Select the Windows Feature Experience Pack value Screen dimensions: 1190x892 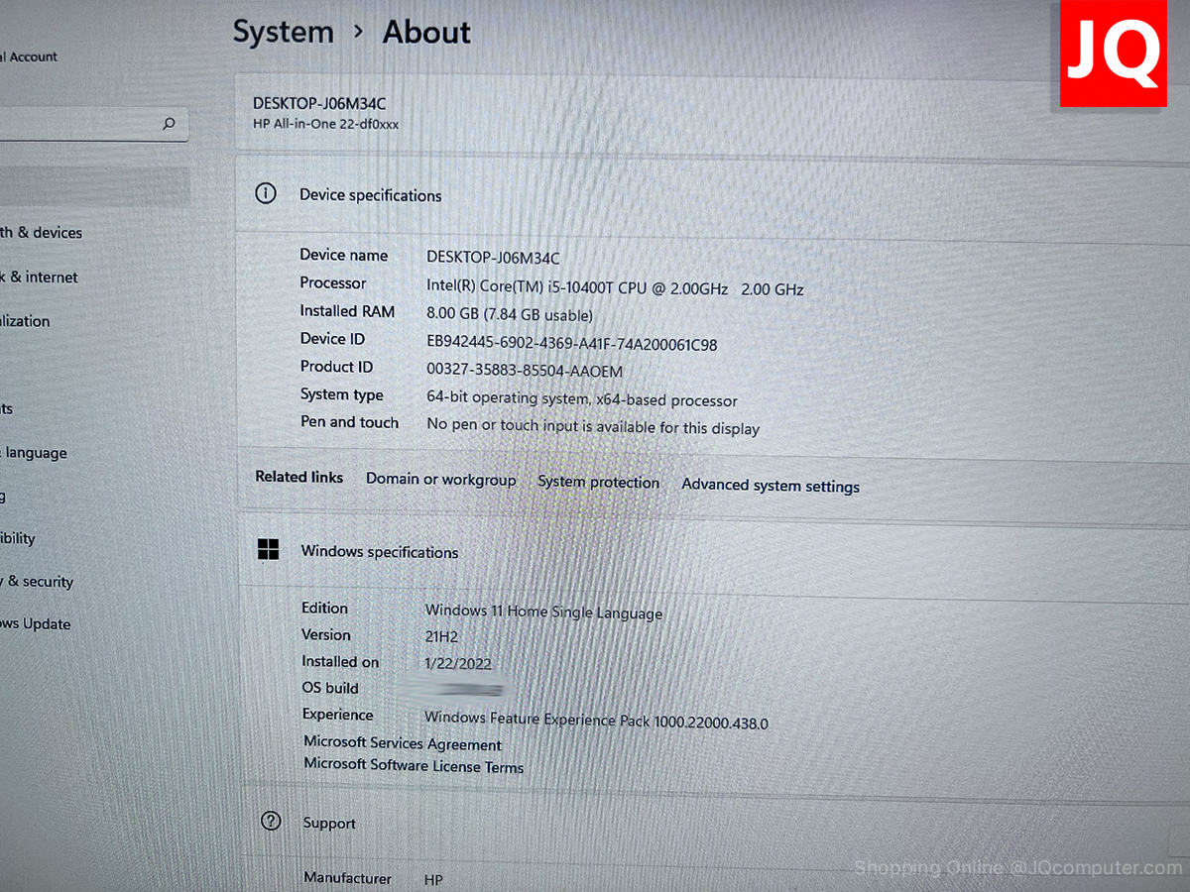click(x=596, y=721)
